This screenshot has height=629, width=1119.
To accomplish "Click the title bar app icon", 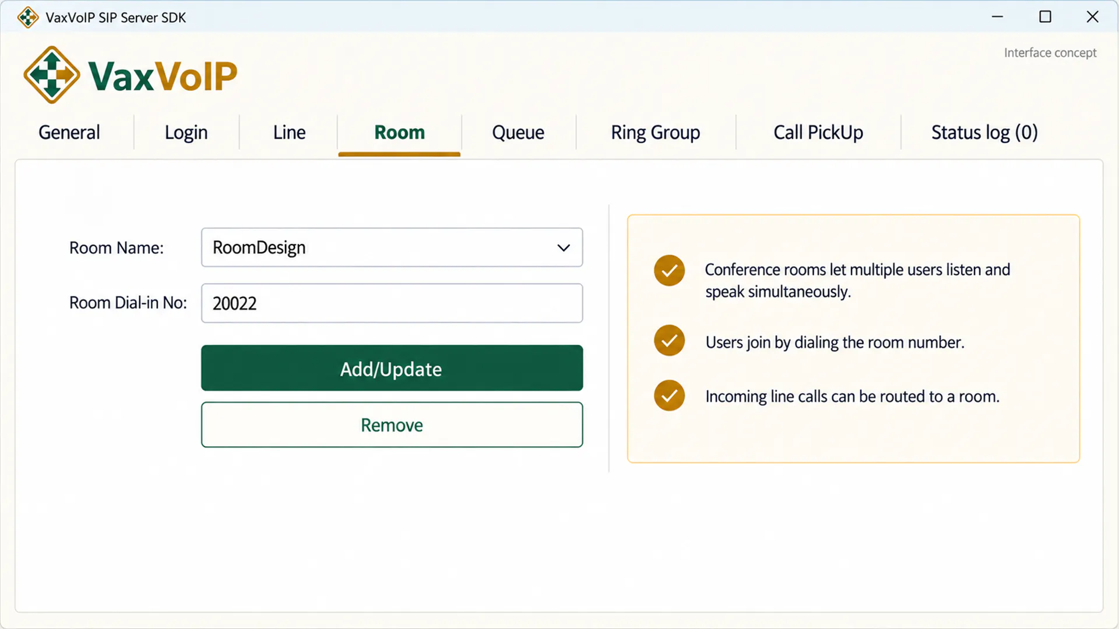I will [27, 17].
